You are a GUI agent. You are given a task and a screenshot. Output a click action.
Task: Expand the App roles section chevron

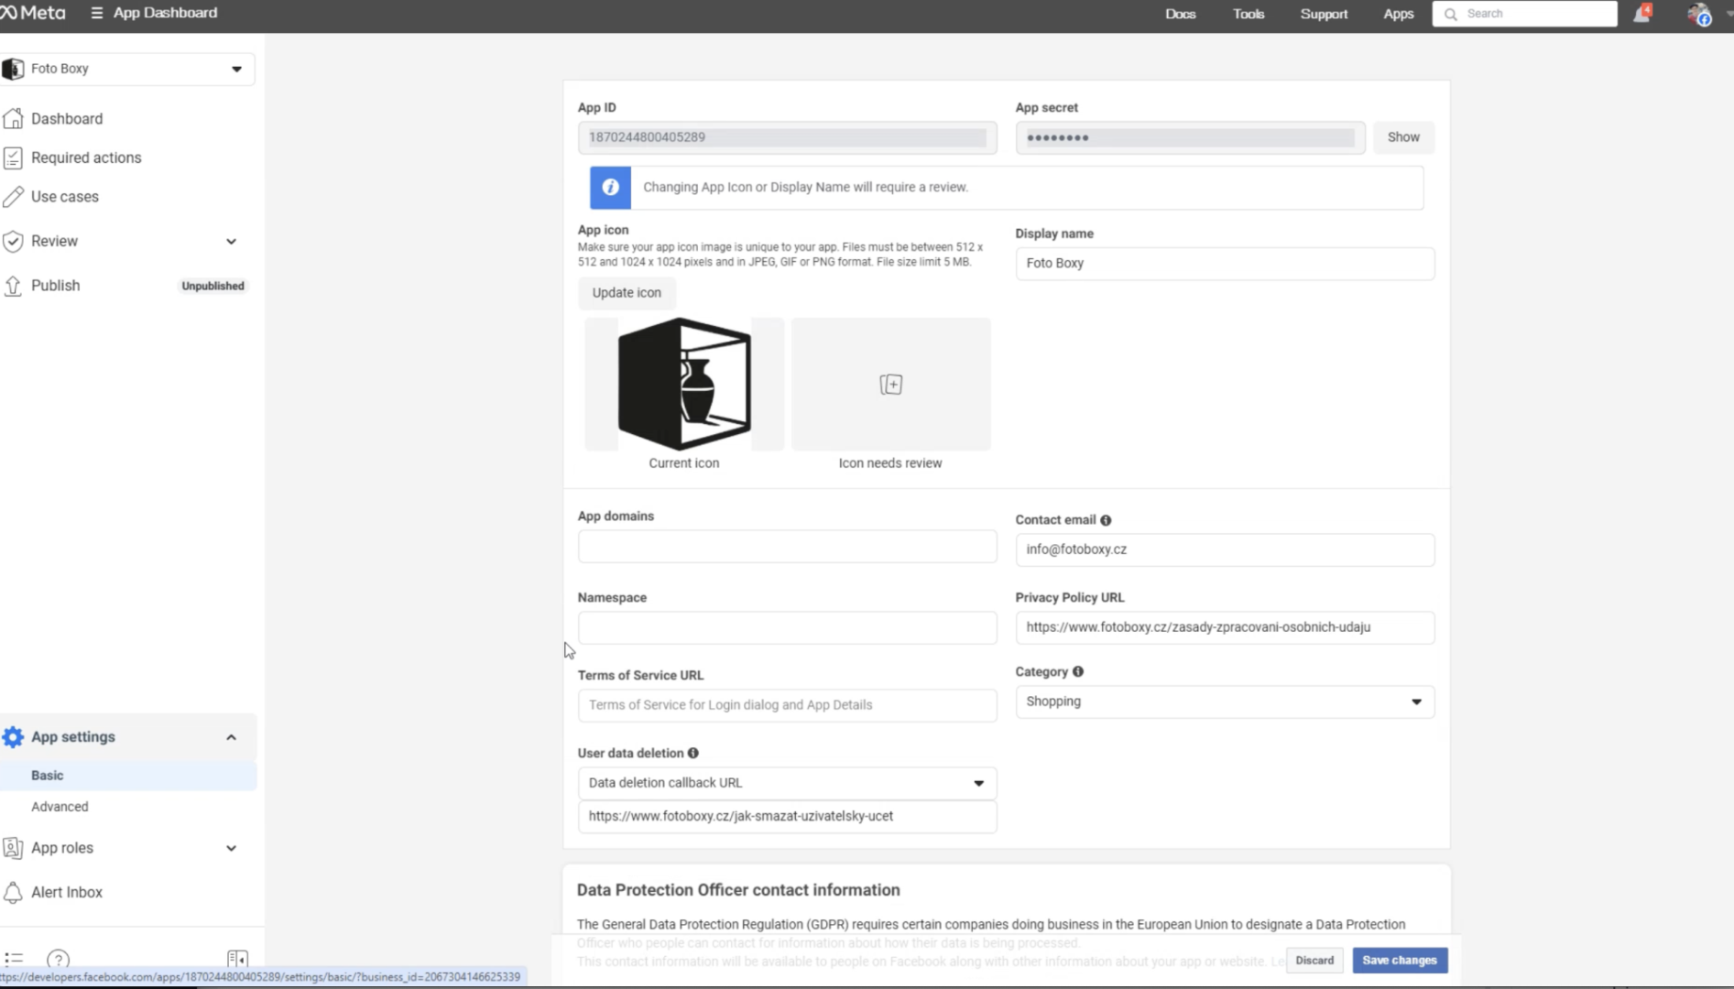click(231, 848)
